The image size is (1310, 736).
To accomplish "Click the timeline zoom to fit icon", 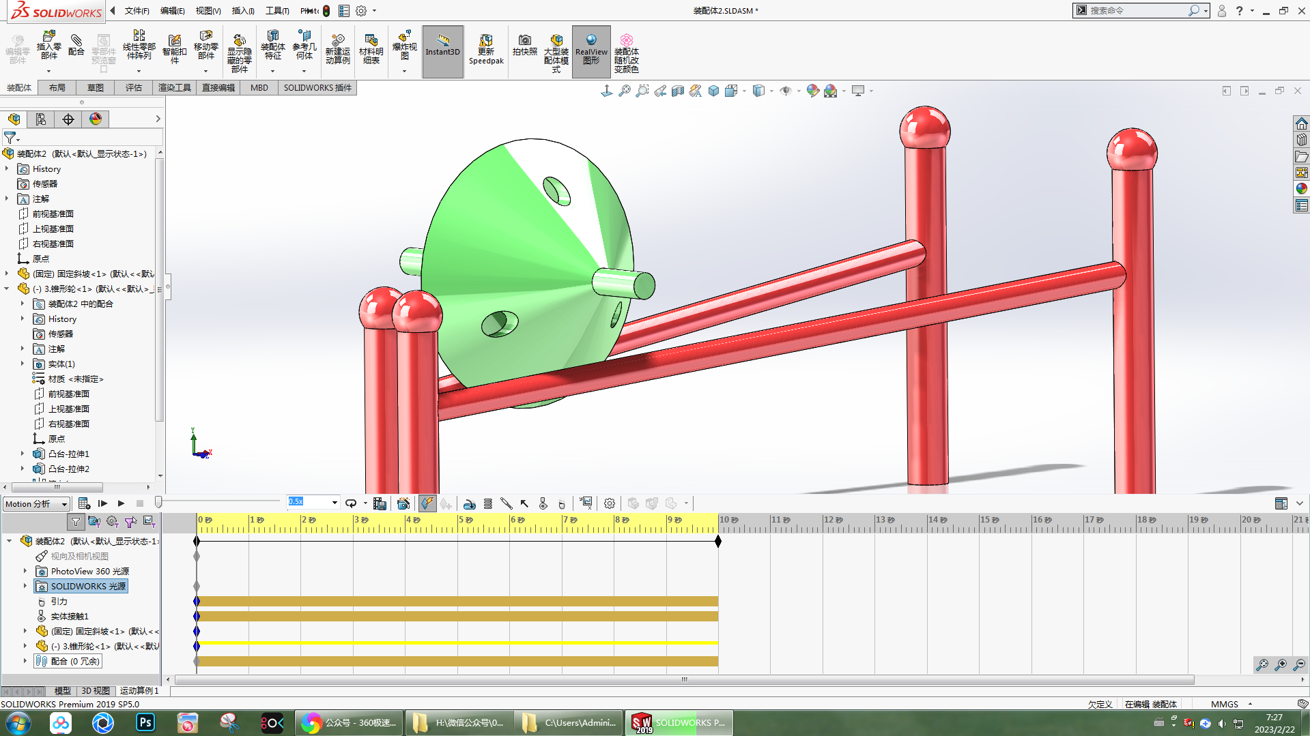I will pyautogui.click(x=1262, y=664).
